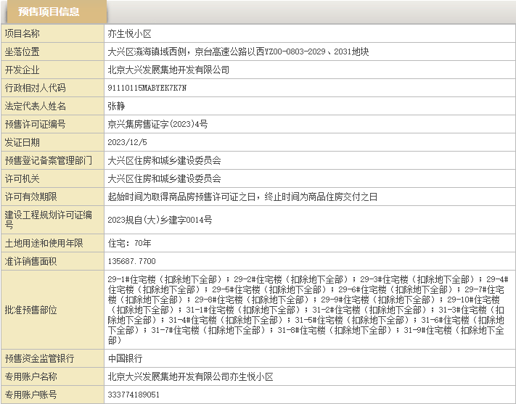
Task: Select planning permit 2023规自(大)乡建字0014号
Action: click(160, 219)
